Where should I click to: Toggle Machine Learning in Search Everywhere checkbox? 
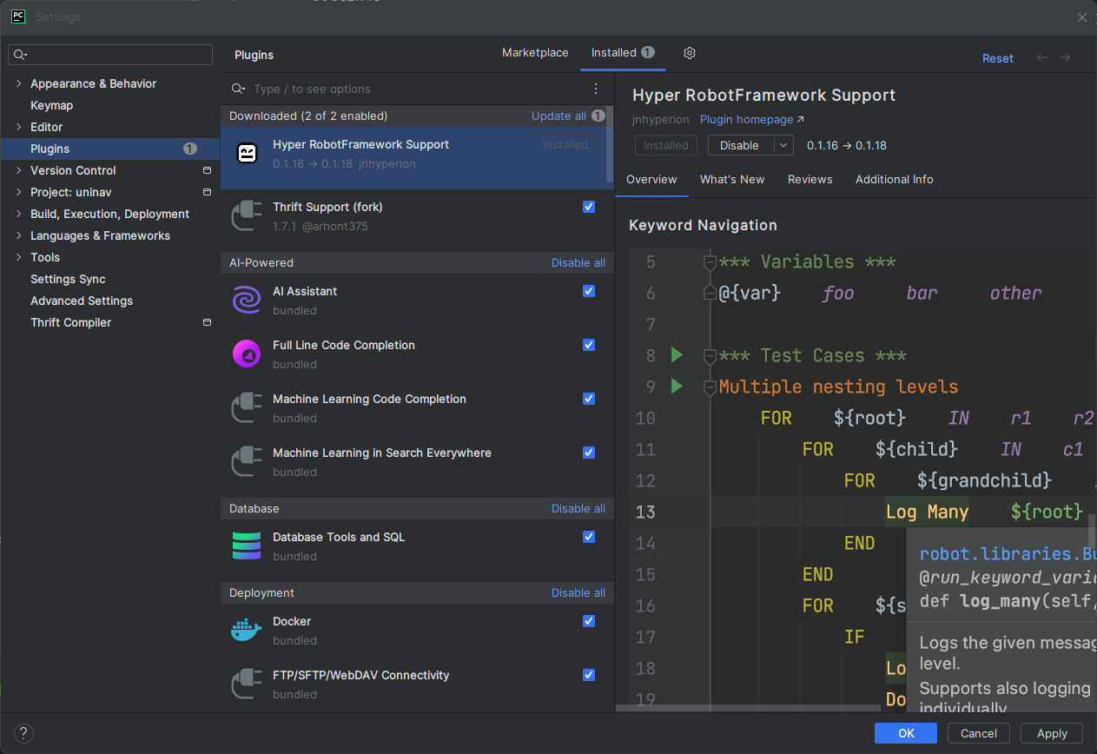[589, 453]
